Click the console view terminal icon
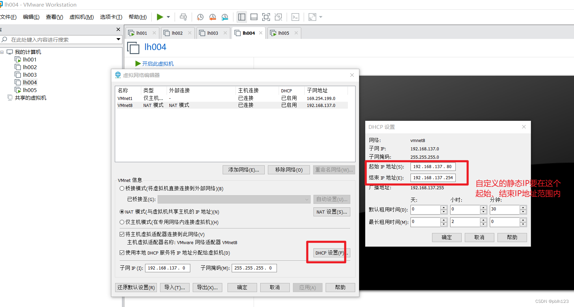The height and width of the screenshot is (307, 574). 295,17
